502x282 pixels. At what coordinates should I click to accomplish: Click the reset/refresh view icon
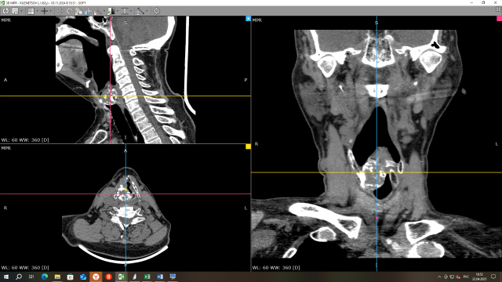pos(5,11)
